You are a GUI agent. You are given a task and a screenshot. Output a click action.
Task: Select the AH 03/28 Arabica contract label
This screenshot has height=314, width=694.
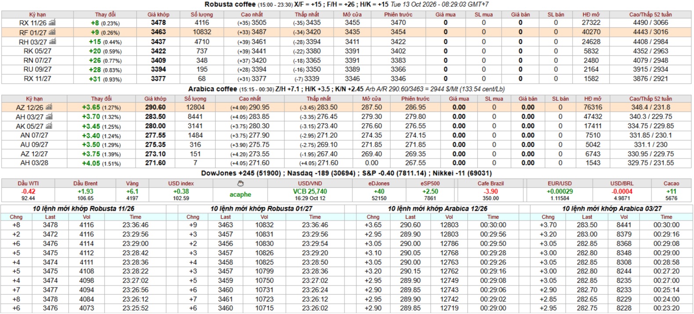click(x=34, y=163)
